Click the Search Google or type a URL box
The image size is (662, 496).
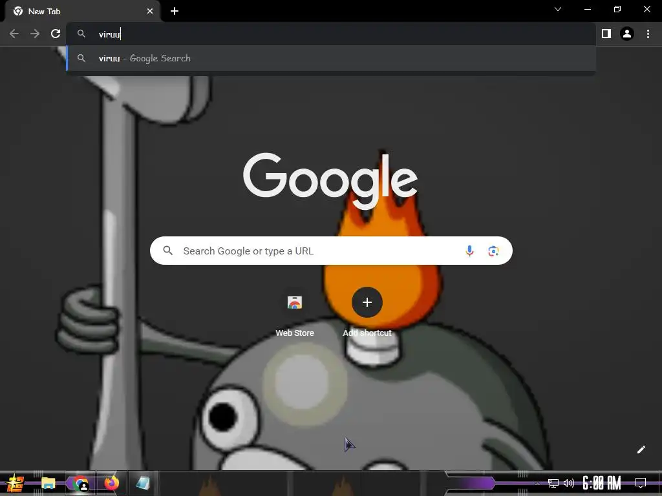(331, 251)
